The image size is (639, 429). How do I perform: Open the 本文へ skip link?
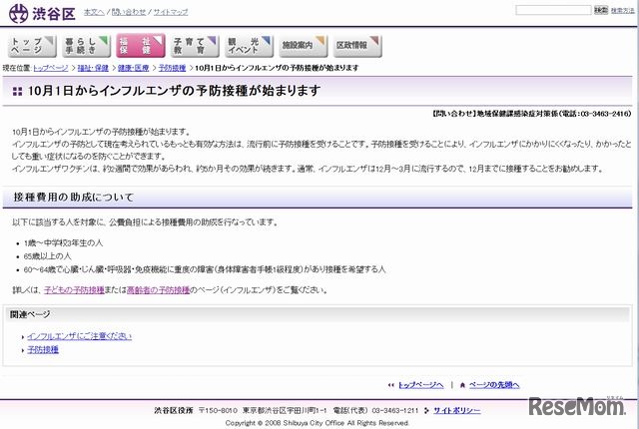point(94,12)
